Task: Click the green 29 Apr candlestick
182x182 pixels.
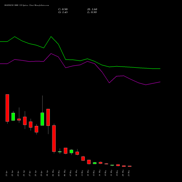Action: [x=42, y=119]
